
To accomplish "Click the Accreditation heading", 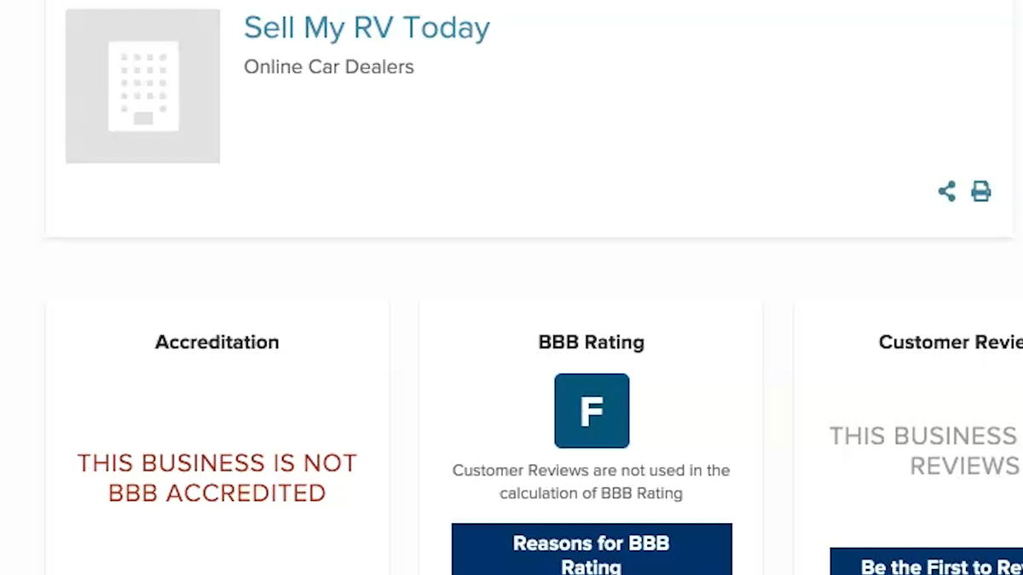I will tap(217, 342).
